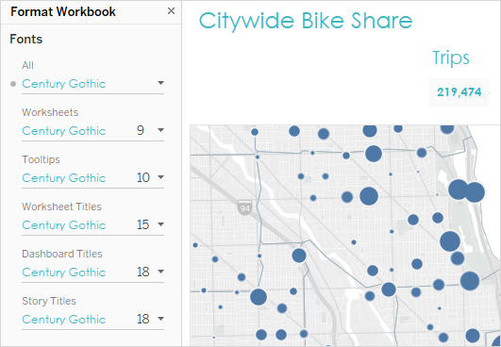Click the Worksheets label

tap(50, 112)
